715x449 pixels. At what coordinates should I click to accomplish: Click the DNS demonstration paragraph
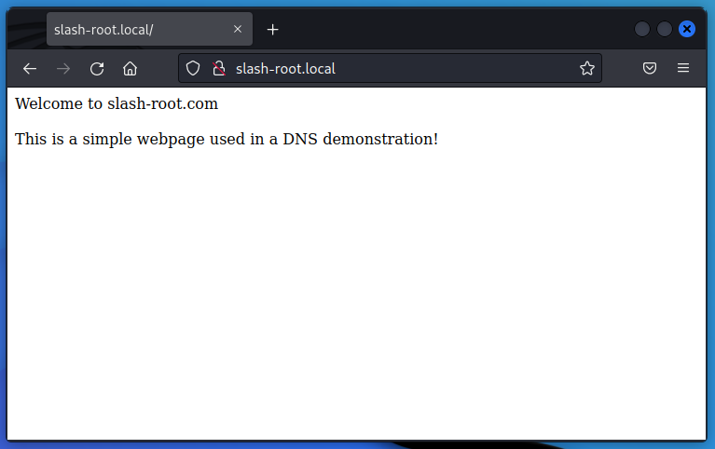tap(227, 139)
